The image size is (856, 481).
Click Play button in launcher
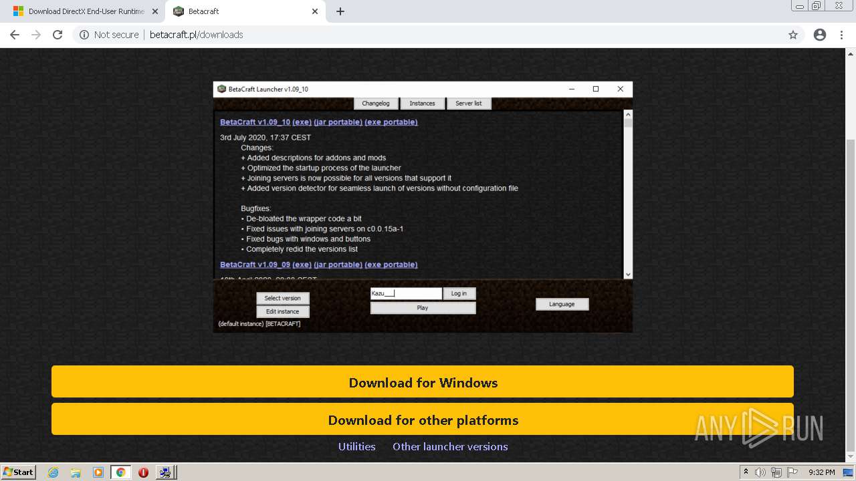point(423,308)
